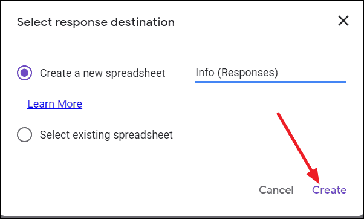Viewport: 364px width, 219px height.
Task: Click the empty end of the spreadsheet name field
Action: [312, 73]
